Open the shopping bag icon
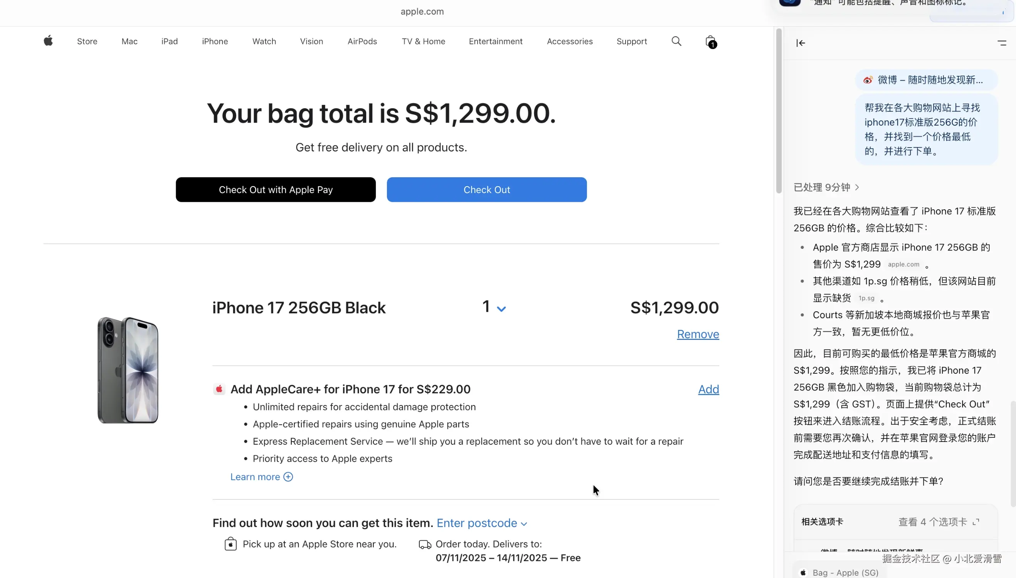 coord(710,41)
